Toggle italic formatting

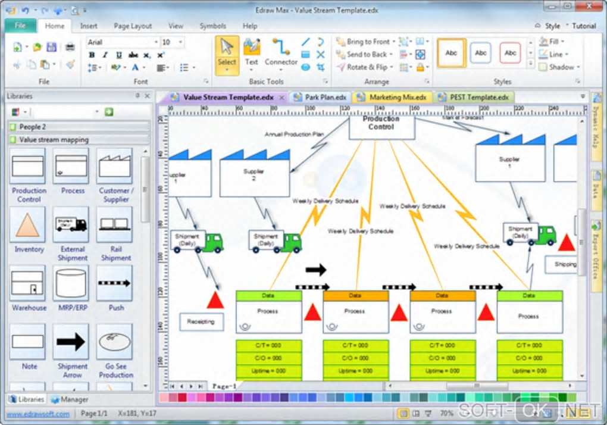(x=105, y=55)
